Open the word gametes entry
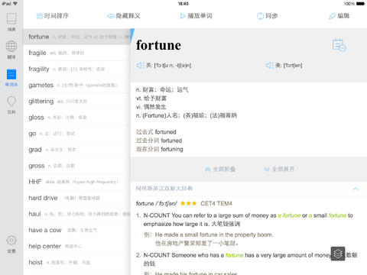The image size is (367, 275). tap(76, 86)
